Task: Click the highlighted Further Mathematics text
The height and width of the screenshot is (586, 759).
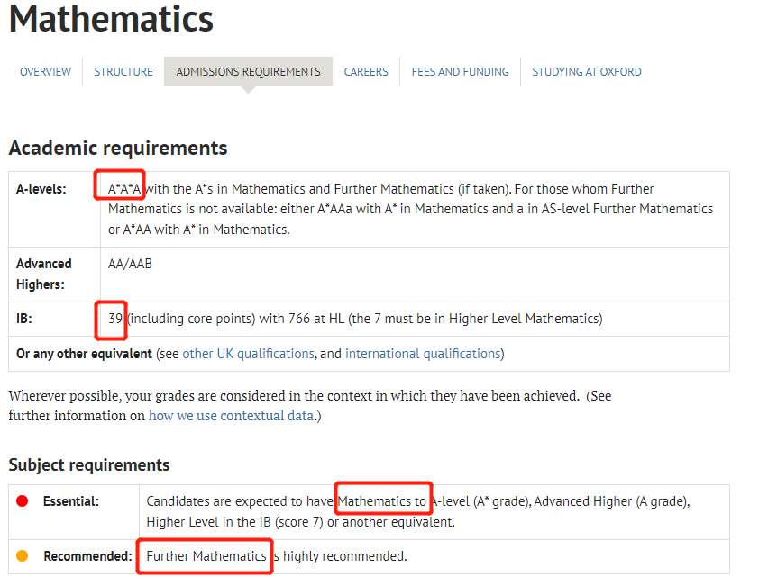Action: click(x=206, y=556)
